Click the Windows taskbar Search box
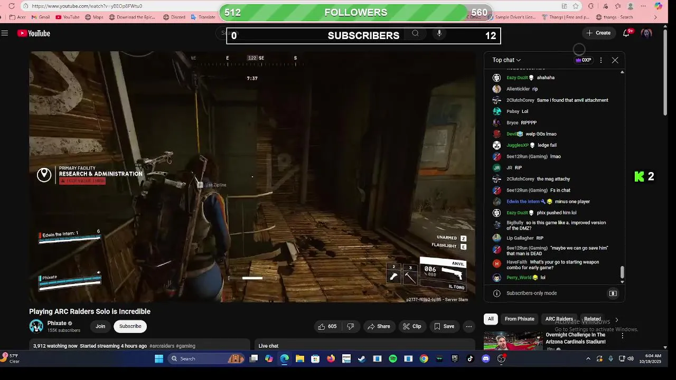The width and height of the screenshot is (676, 380). (x=206, y=359)
